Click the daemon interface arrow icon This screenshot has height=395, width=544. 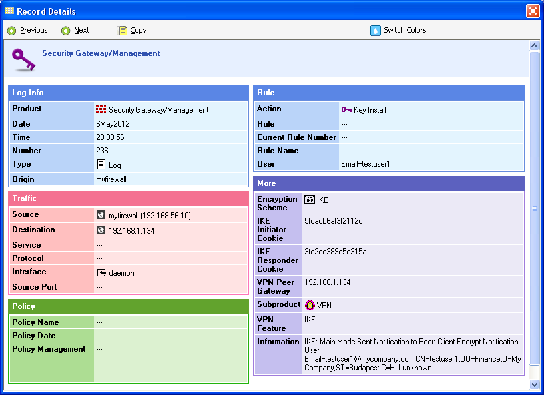[101, 272]
